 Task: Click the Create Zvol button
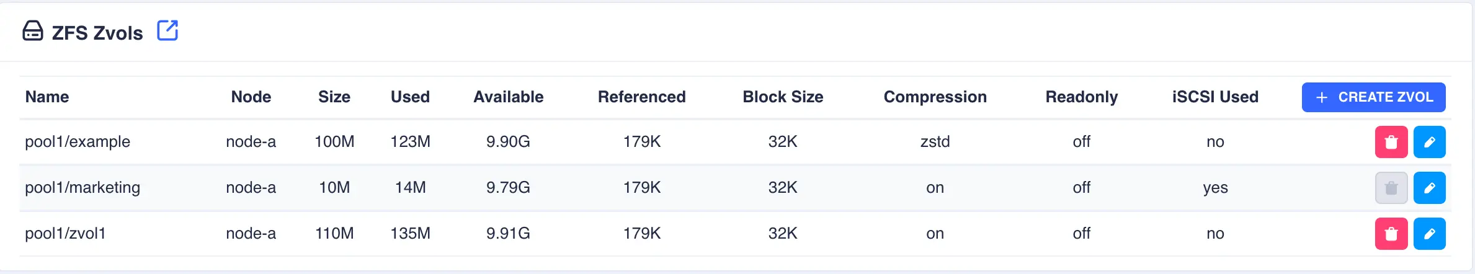click(1373, 97)
